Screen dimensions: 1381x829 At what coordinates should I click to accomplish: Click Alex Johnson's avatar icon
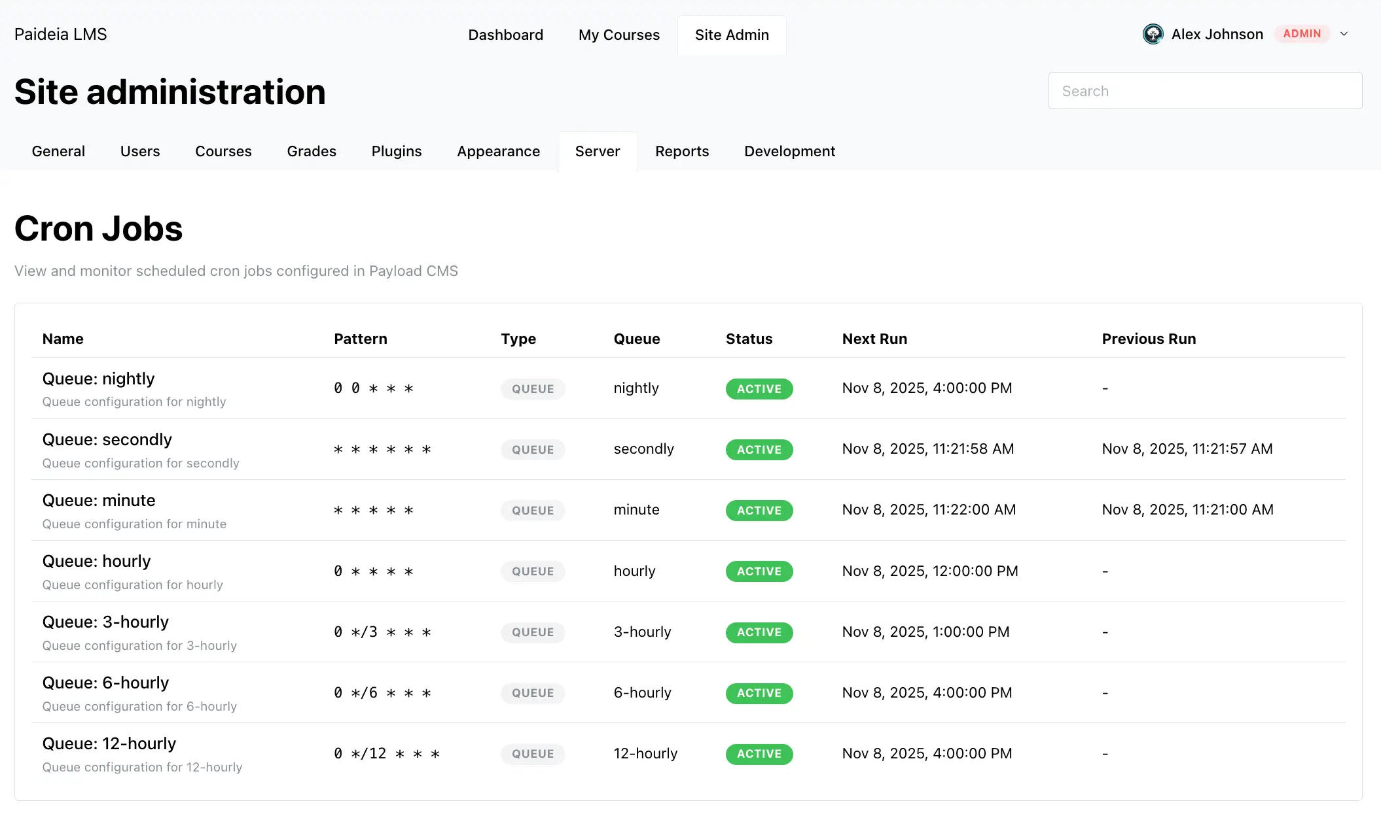coord(1153,34)
